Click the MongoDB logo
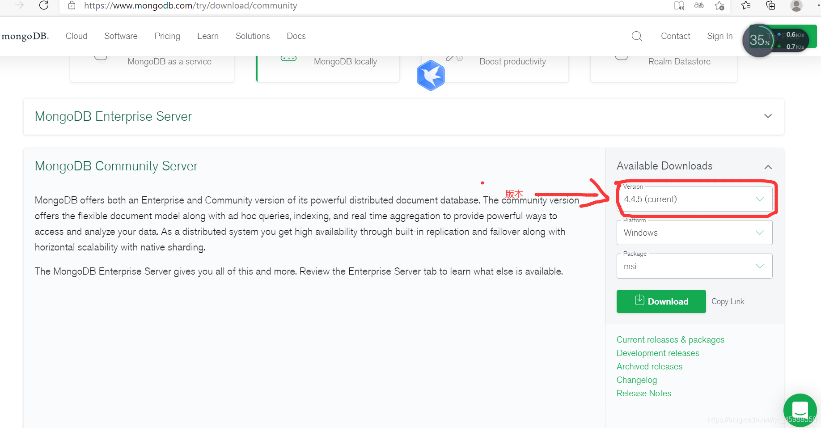The width and height of the screenshot is (821, 428). (x=25, y=36)
